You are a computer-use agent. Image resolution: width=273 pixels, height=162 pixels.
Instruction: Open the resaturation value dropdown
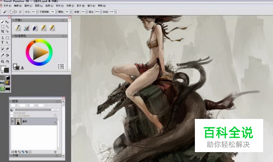pos(86,12)
